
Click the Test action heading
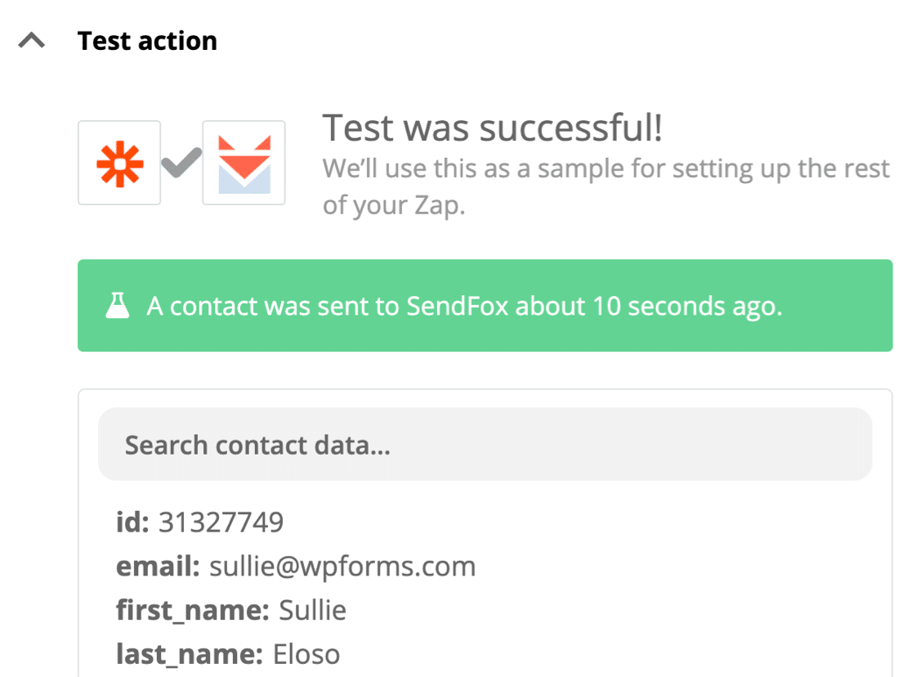(x=147, y=41)
